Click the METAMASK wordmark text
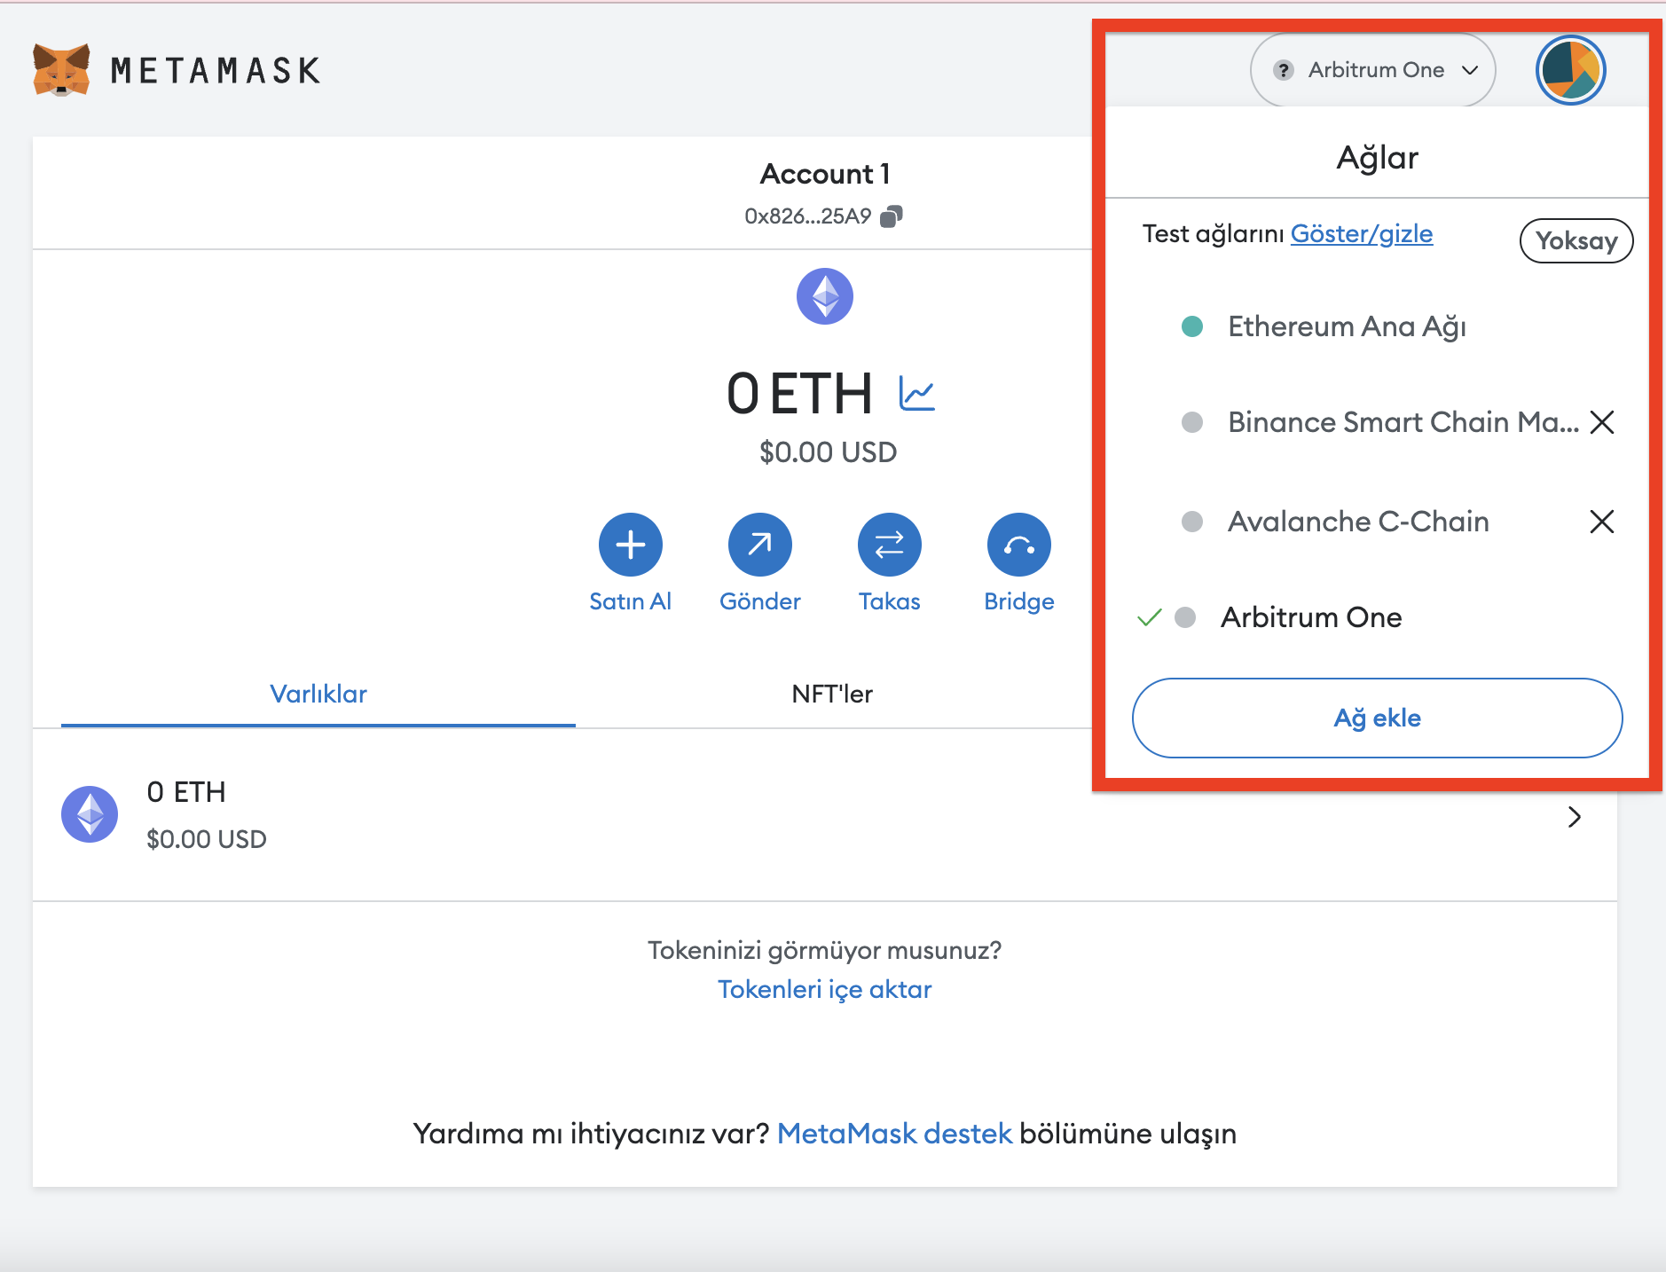Image resolution: width=1666 pixels, height=1272 pixels. coord(216,70)
